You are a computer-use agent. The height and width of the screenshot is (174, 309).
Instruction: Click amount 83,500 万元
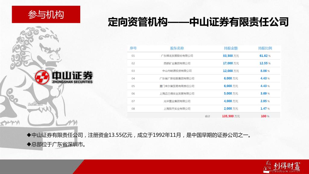231,56
